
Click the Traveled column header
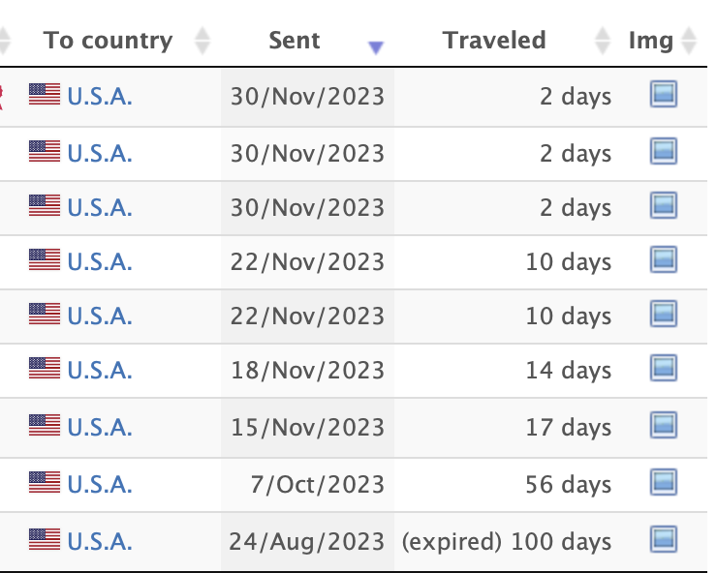[x=494, y=41]
